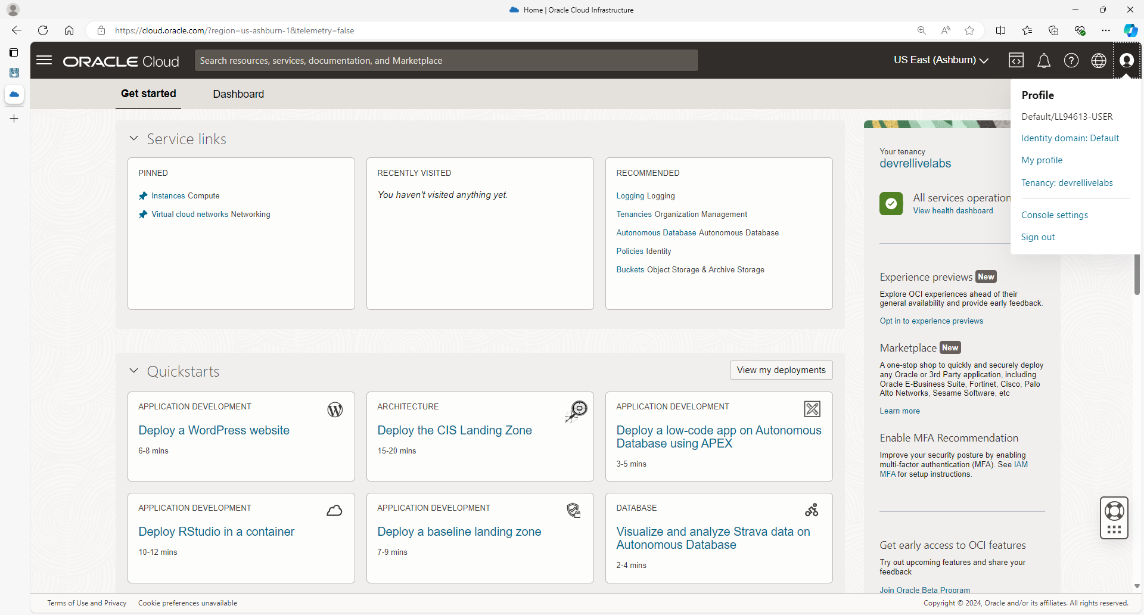Reload the page with browser refresh
This screenshot has width=1144, height=615.
tap(43, 30)
